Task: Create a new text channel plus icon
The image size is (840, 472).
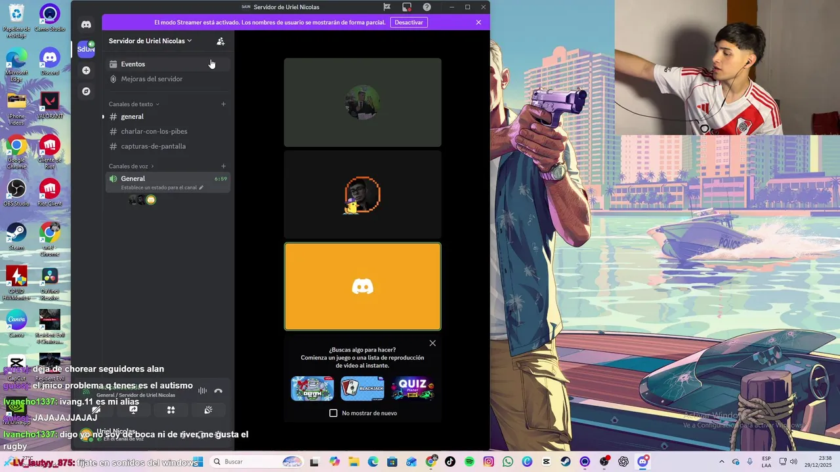Action: coord(223,104)
